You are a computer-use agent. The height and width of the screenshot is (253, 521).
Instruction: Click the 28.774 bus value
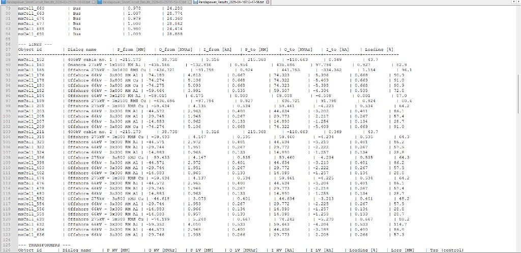click(174, 13)
